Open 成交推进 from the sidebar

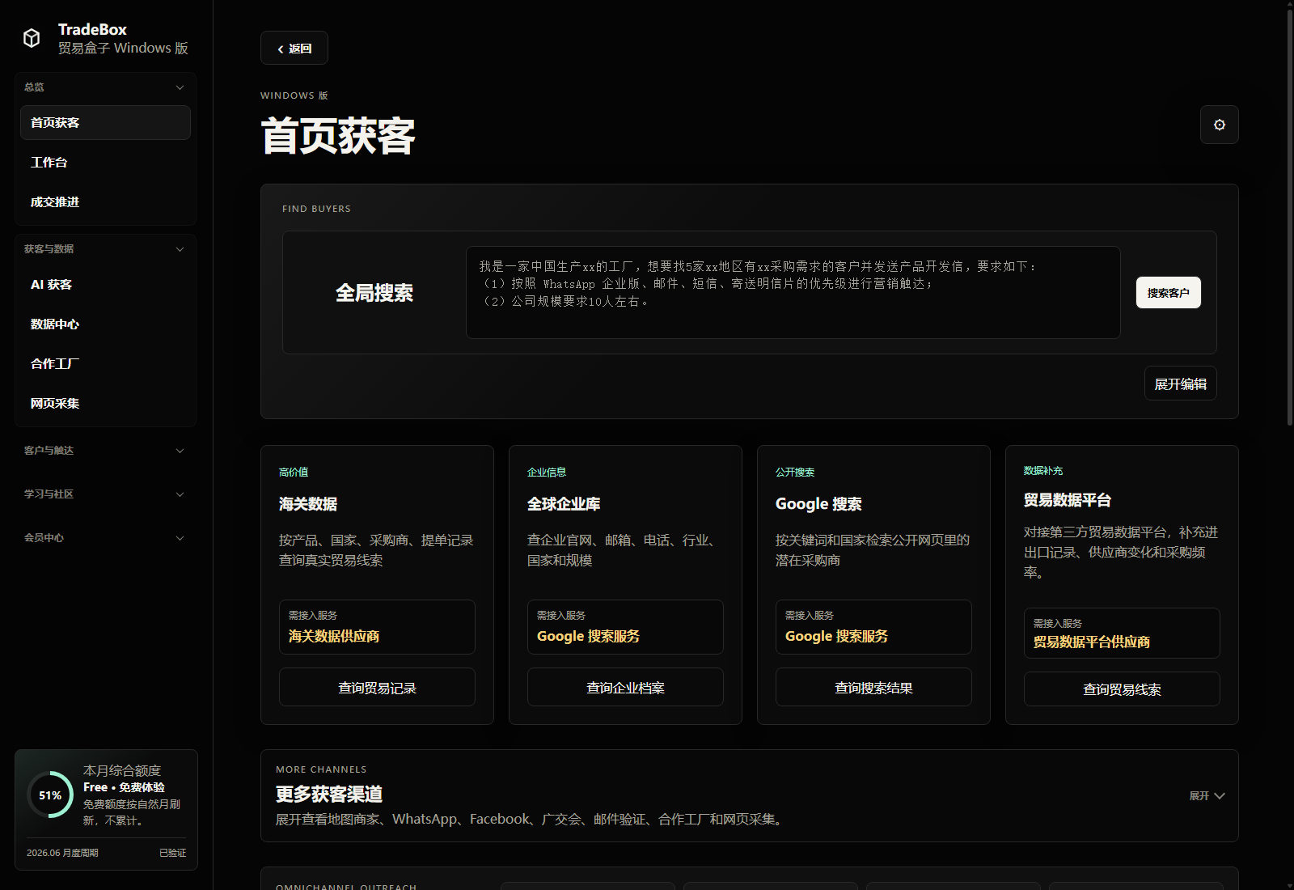pyautogui.click(x=105, y=202)
